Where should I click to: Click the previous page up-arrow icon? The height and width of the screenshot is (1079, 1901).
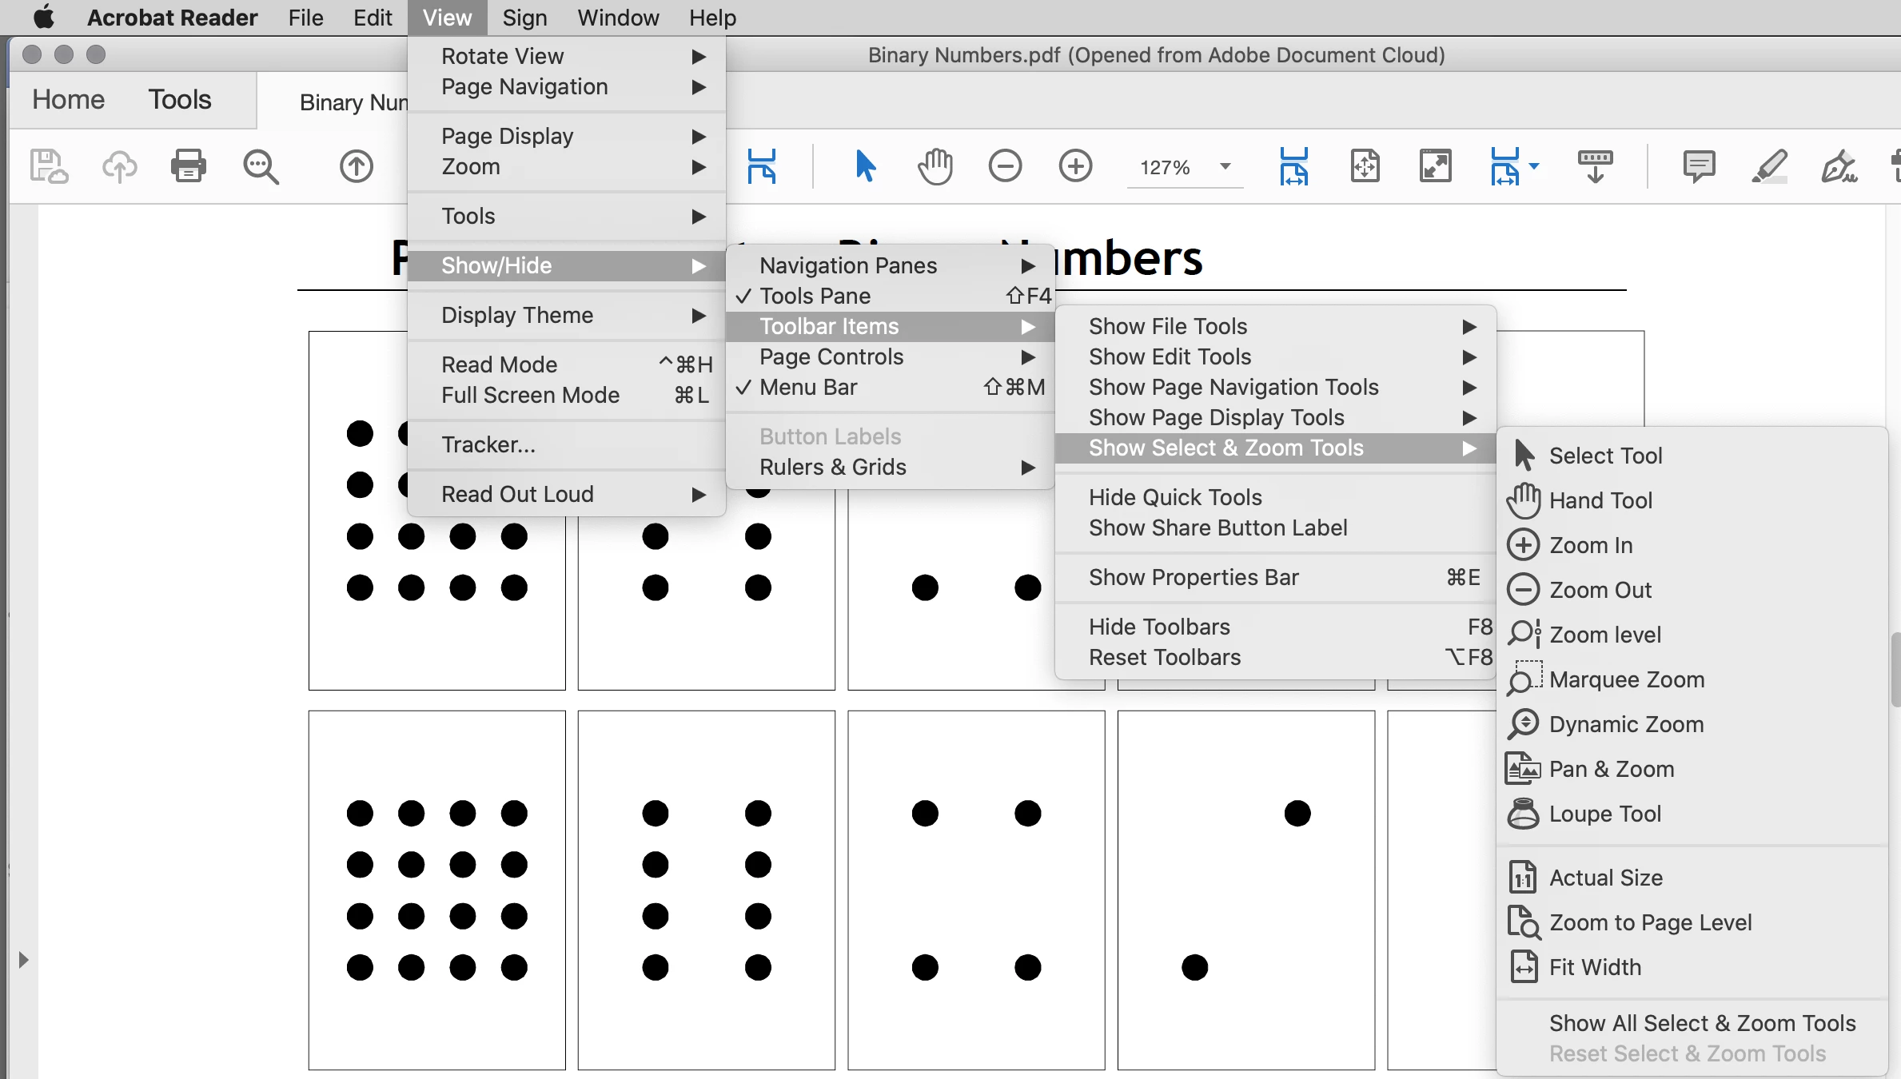pos(357,166)
